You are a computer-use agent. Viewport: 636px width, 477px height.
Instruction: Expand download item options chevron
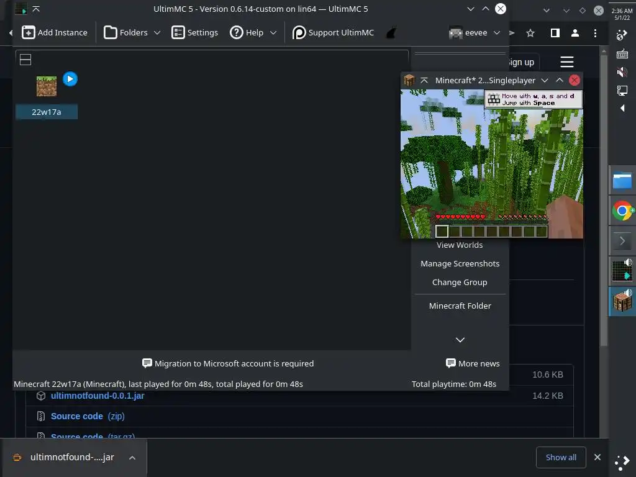pyautogui.click(x=132, y=458)
